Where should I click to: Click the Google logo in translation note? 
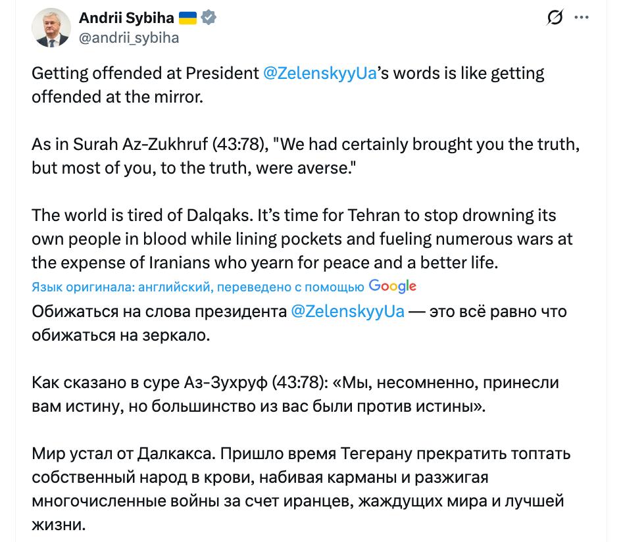(x=393, y=286)
